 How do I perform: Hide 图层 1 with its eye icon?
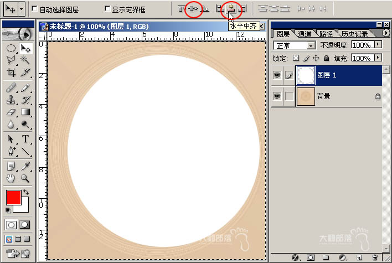[x=277, y=75]
